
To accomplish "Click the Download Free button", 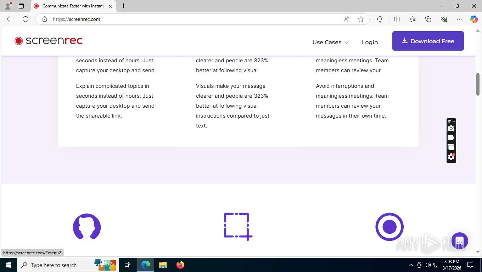I will (x=428, y=41).
